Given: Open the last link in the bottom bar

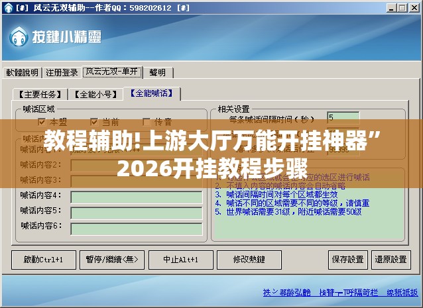Looking at the screenshot, I should (402, 293).
